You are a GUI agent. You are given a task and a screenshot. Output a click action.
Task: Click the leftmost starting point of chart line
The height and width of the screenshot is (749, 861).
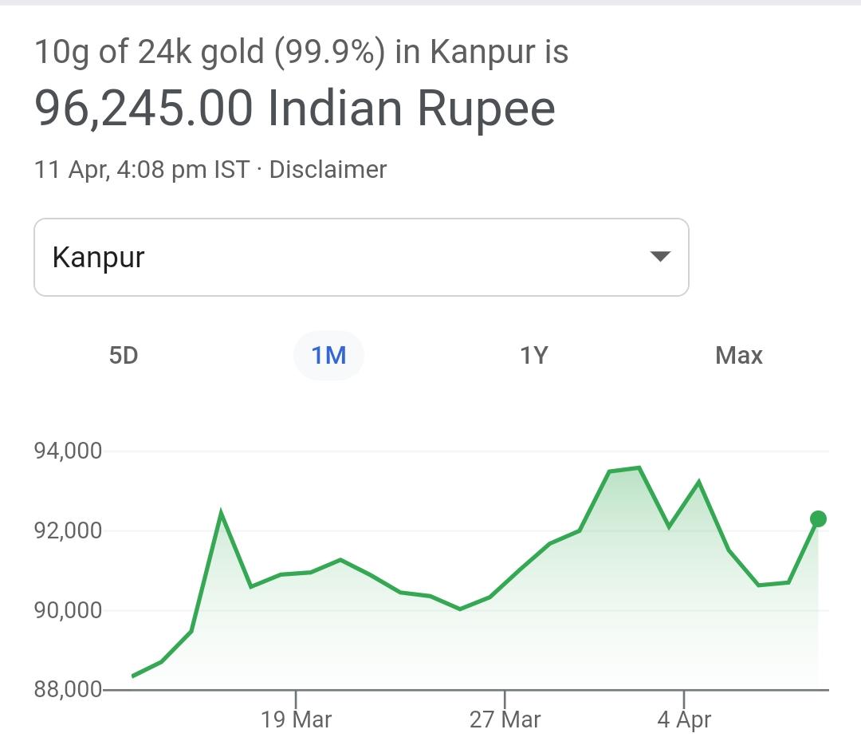(133, 676)
